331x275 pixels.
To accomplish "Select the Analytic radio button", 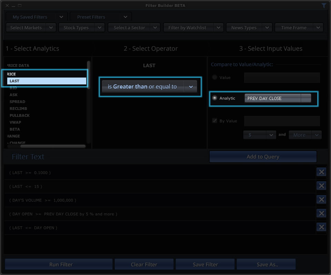I will [215, 98].
